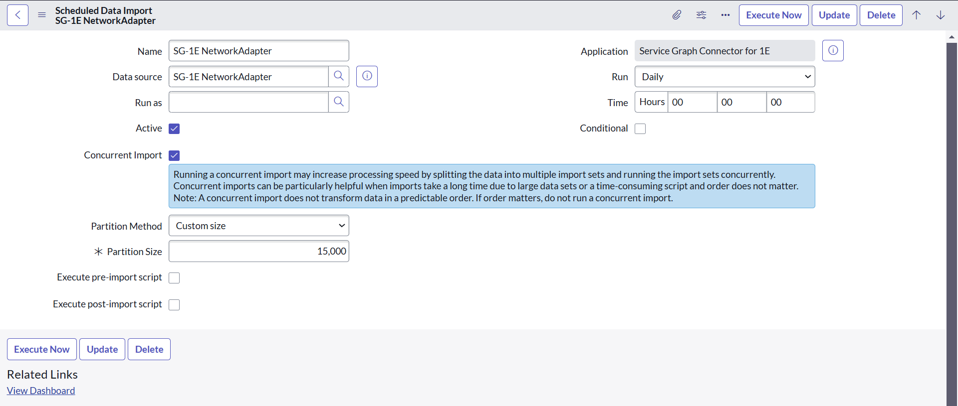Click the paperclip attachments icon
The image size is (958, 406).
677,15
